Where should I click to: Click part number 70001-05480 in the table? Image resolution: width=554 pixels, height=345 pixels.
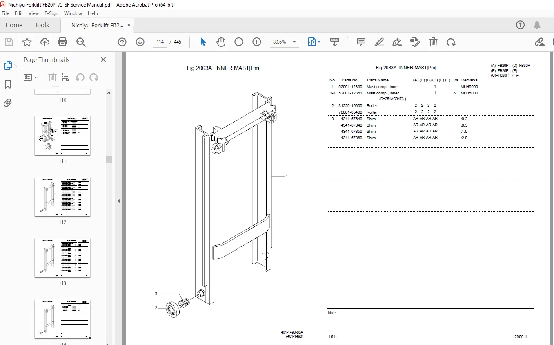[x=350, y=112]
